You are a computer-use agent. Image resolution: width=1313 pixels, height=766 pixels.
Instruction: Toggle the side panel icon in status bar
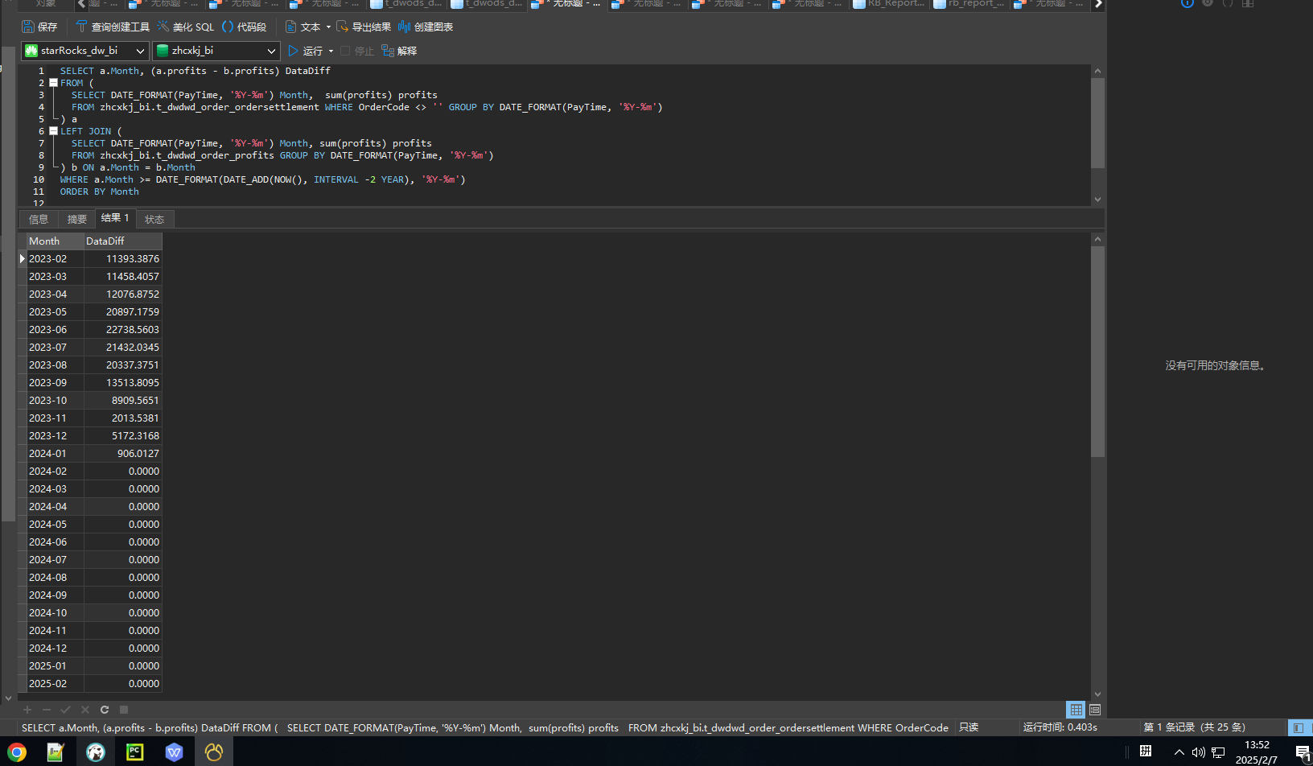[1299, 727]
